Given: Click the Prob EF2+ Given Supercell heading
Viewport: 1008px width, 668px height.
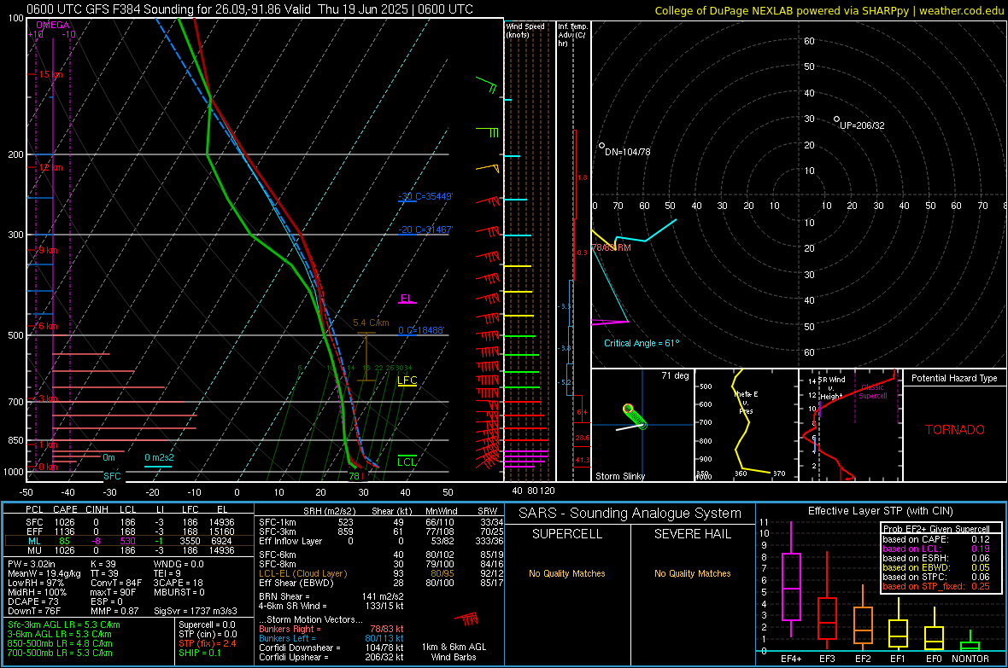Looking at the screenshot, I should 936,529.
